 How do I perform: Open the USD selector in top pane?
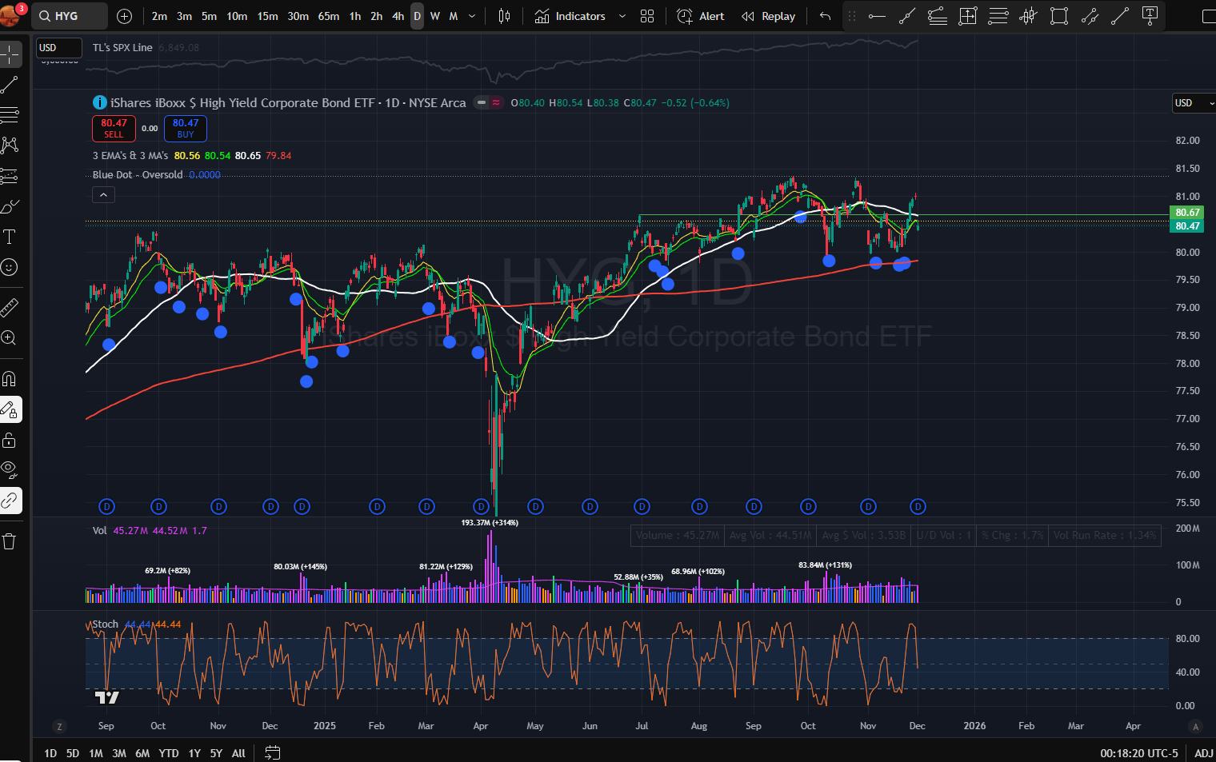59,48
